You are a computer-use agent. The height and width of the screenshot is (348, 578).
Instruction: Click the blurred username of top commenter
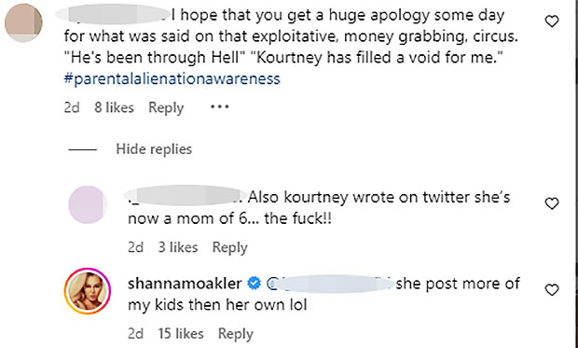pos(113,14)
